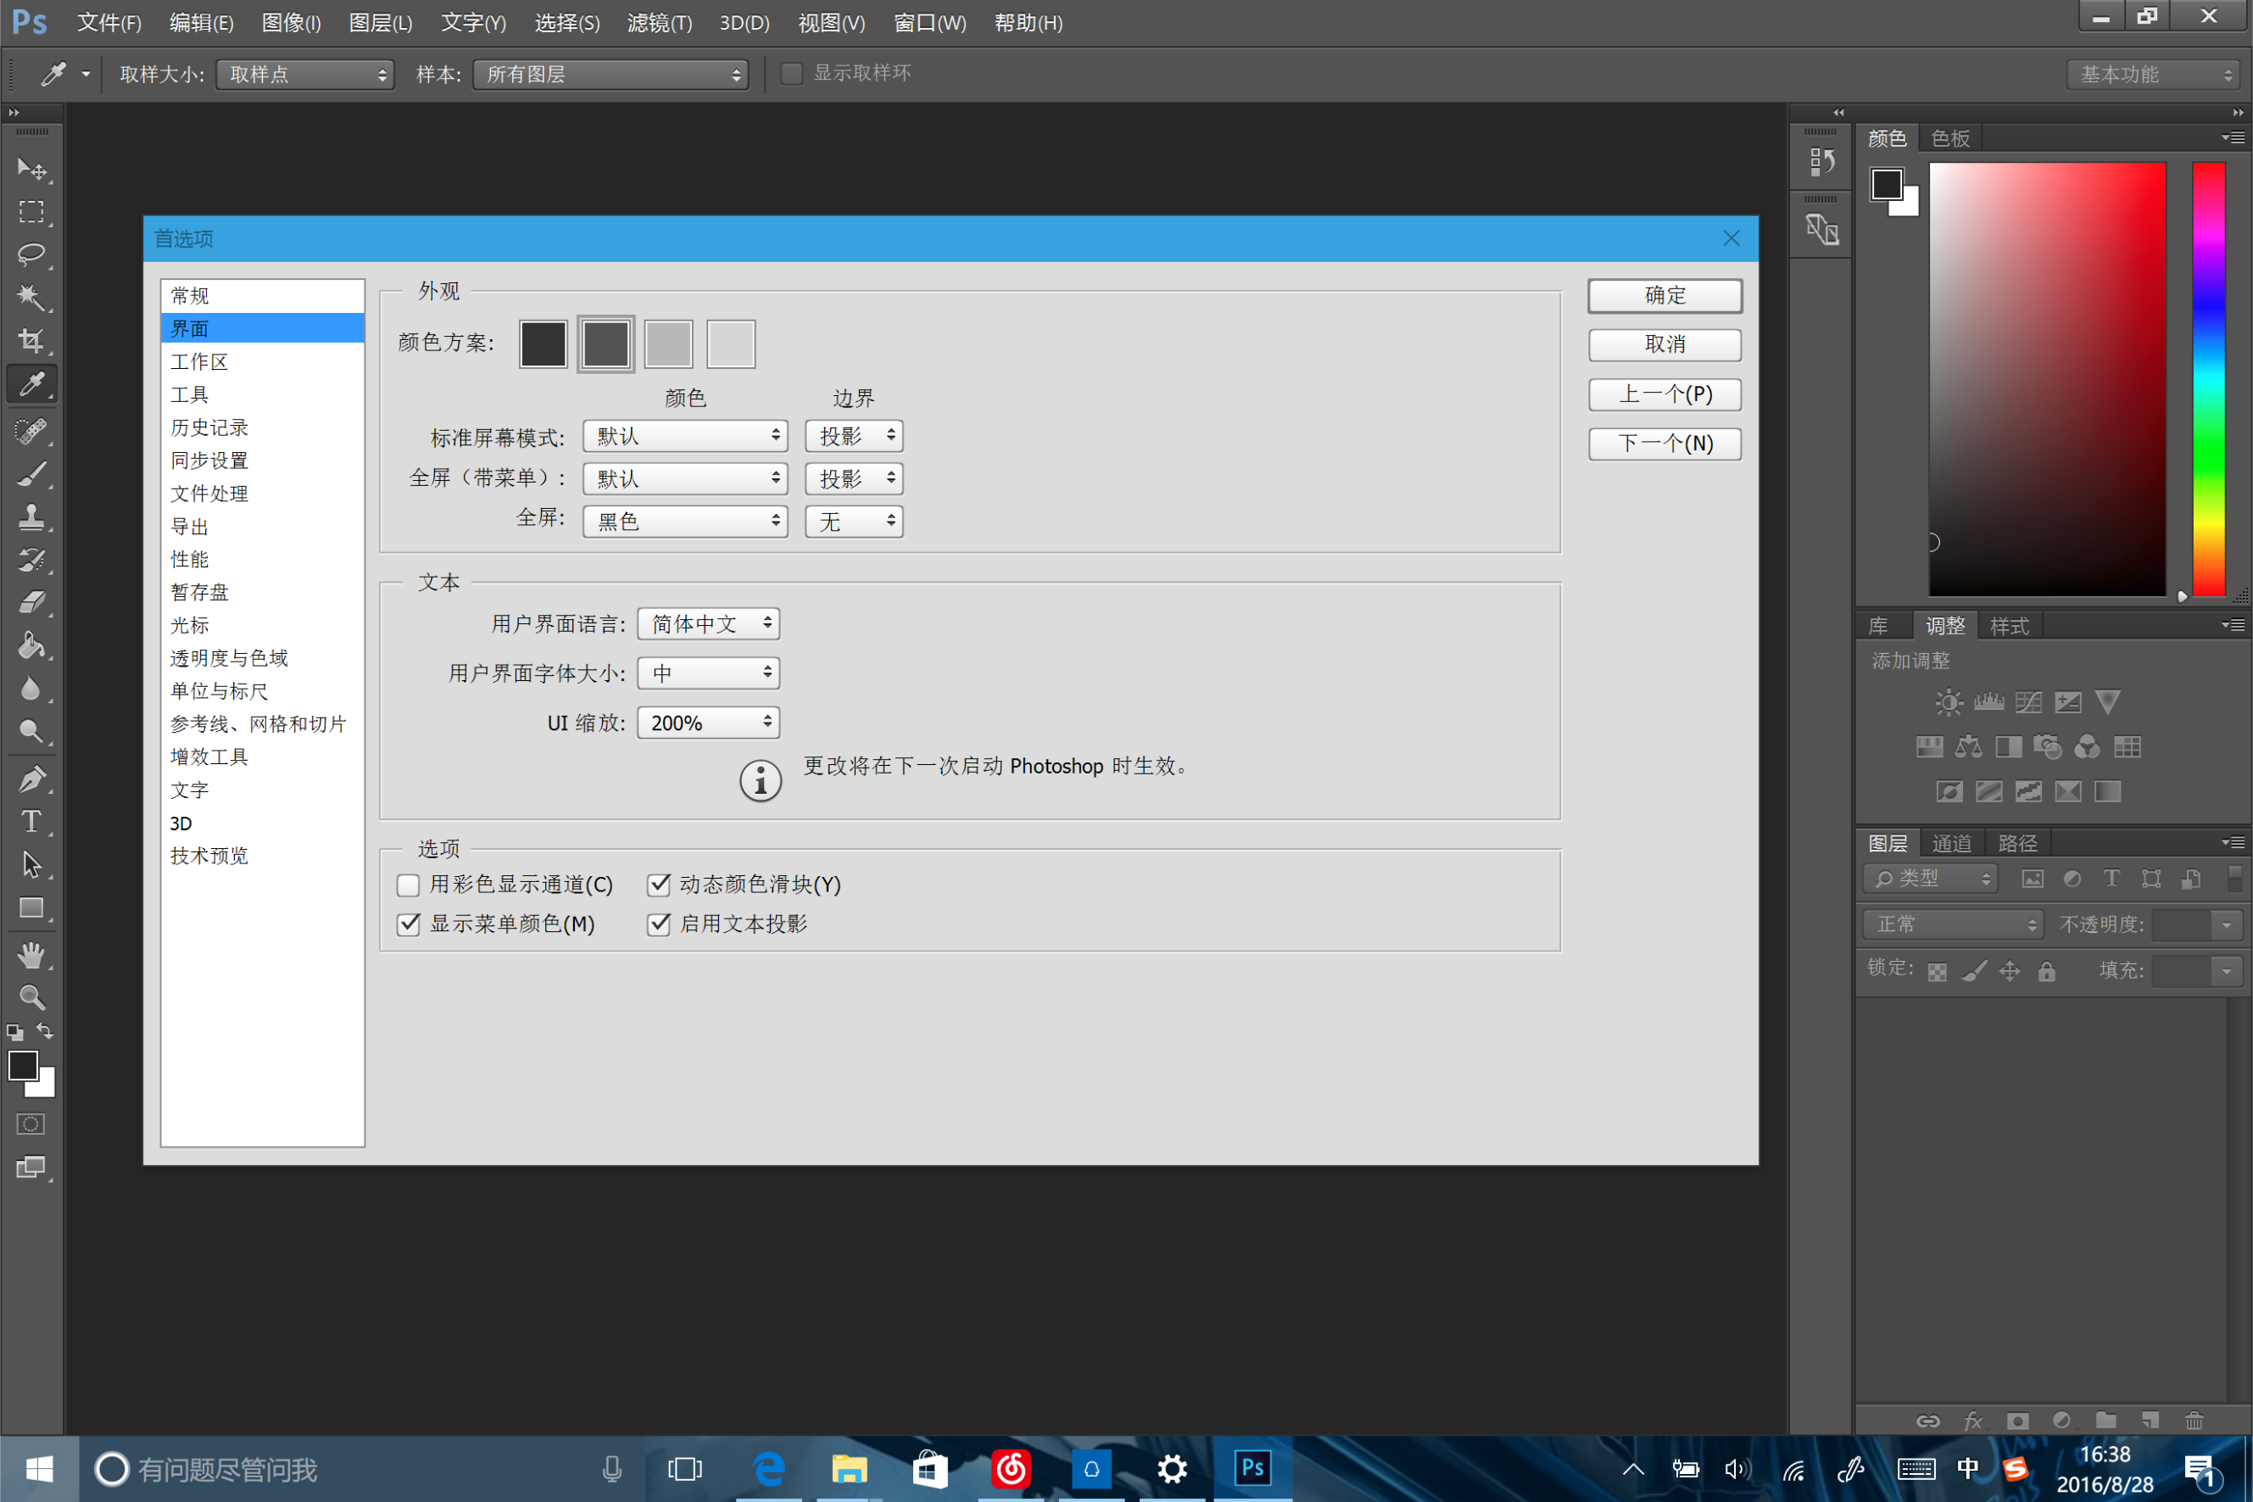Select the Zoom magnifier tool
The width and height of the screenshot is (2253, 1502).
click(31, 997)
